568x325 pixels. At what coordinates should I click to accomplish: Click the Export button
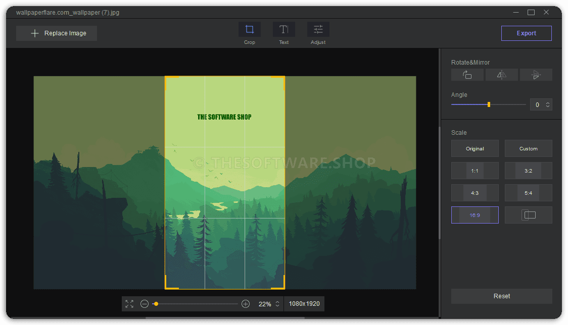click(x=527, y=33)
